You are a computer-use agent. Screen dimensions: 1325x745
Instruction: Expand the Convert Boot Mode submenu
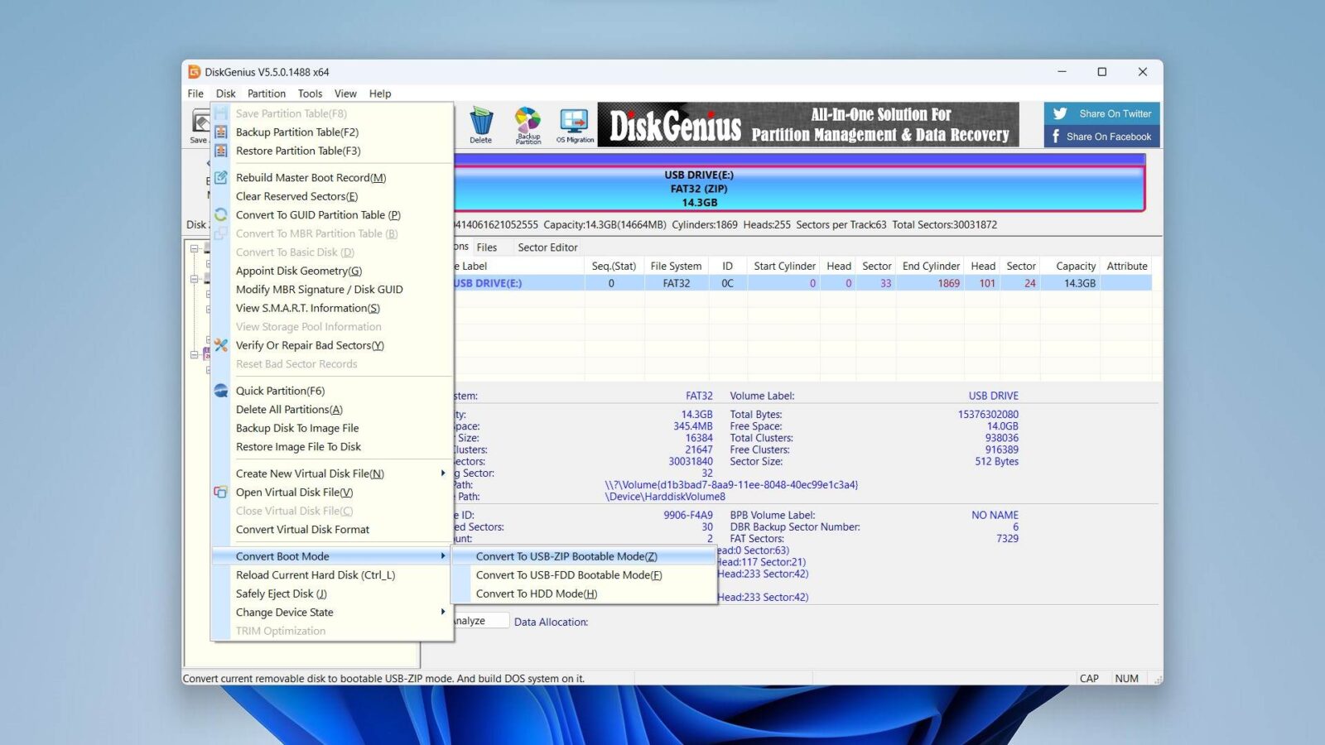282,556
